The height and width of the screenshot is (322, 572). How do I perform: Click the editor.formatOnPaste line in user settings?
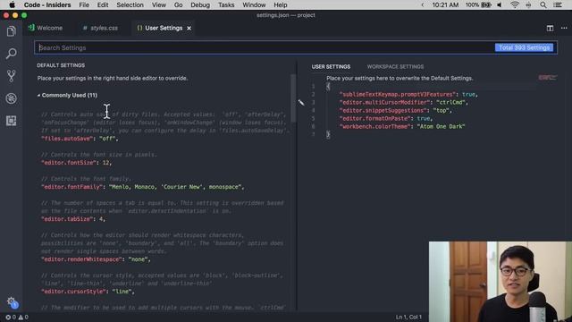[x=385, y=119]
